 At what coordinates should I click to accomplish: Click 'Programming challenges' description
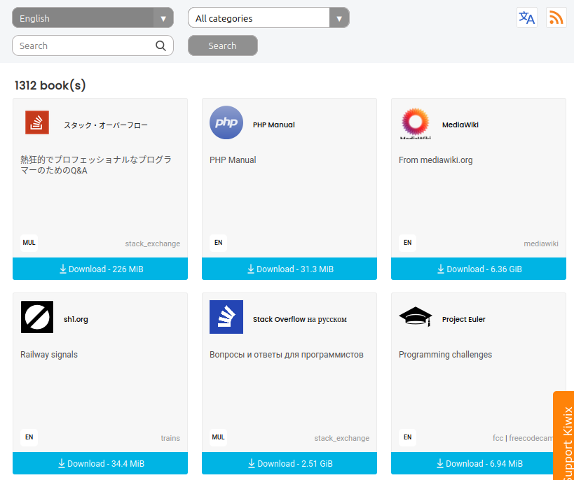445,355
